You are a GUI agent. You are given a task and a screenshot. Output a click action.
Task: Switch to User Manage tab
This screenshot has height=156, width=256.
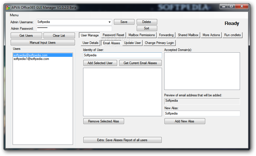pos(90,35)
